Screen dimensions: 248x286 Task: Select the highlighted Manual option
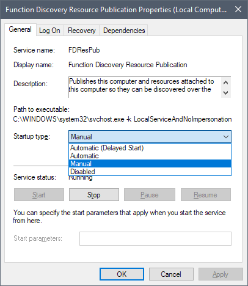(150, 164)
